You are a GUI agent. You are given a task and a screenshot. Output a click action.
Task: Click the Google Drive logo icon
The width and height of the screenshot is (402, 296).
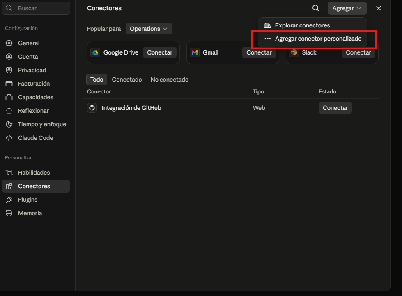pyautogui.click(x=95, y=52)
